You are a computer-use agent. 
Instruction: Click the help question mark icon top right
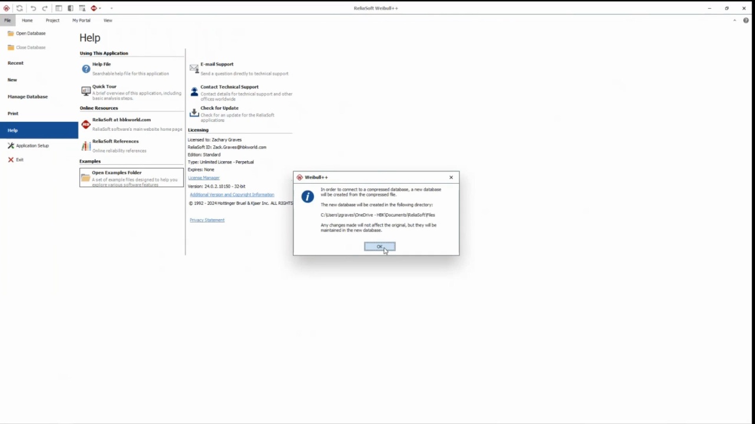(x=746, y=21)
